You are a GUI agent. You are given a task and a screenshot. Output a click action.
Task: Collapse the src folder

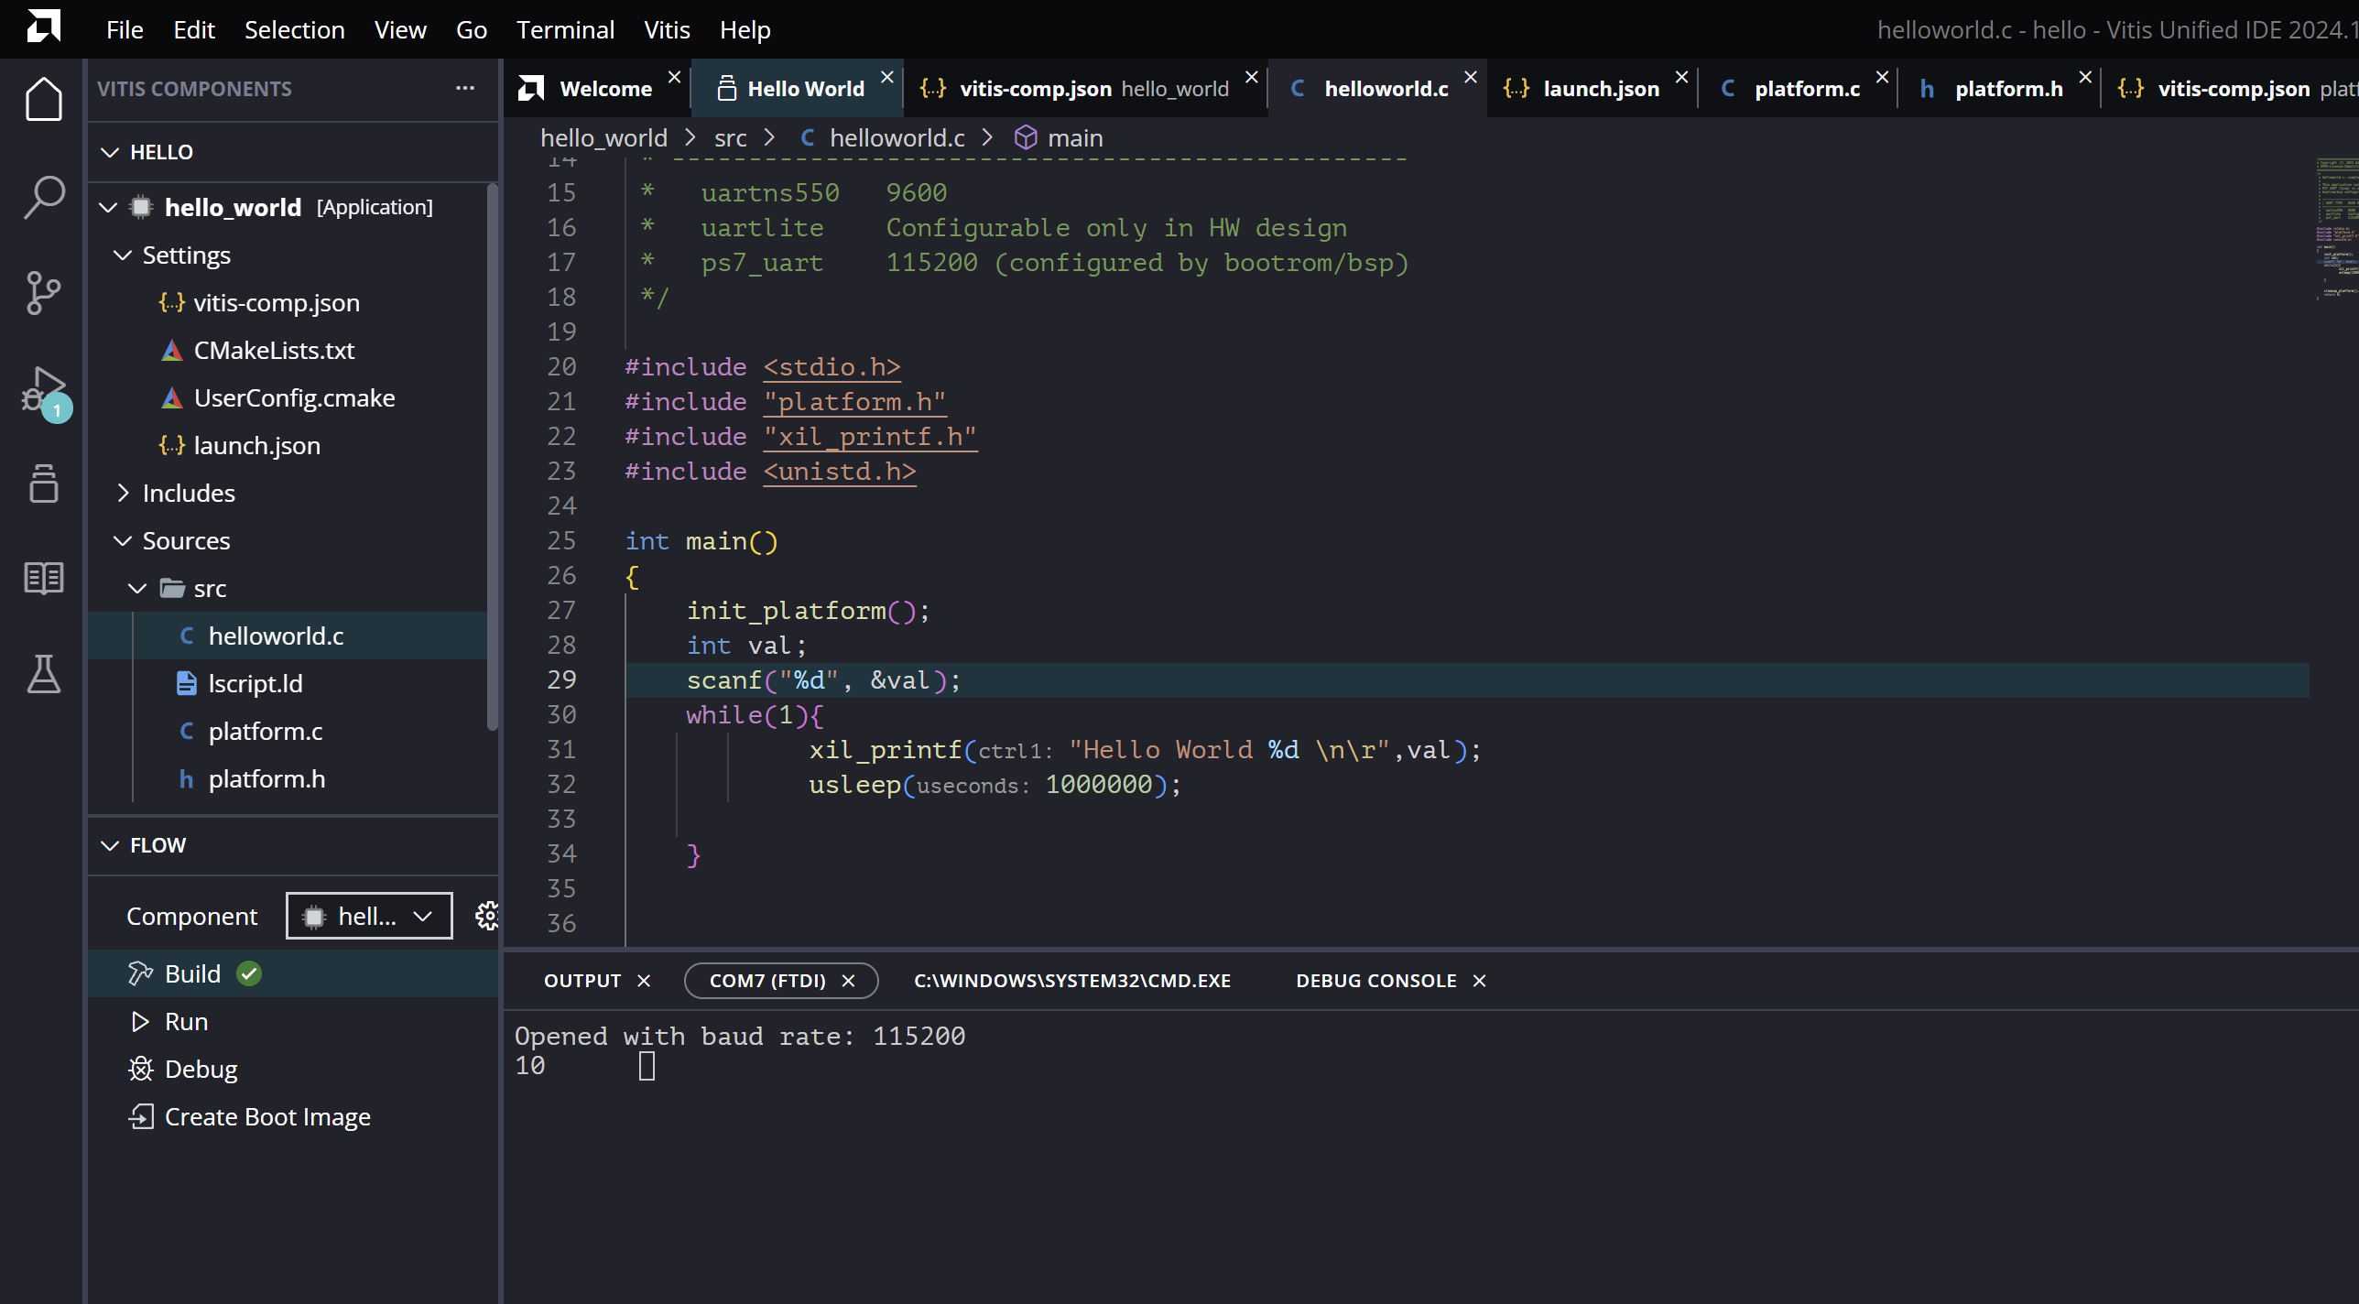tap(137, 588)
